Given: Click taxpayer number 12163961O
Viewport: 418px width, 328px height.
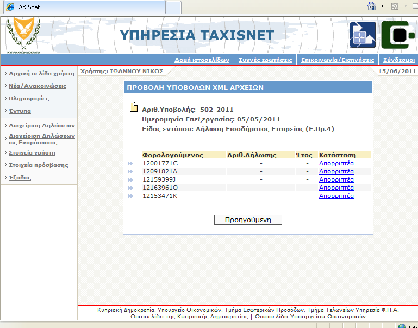Looking at the screenshot, I should tap(160, 188).
